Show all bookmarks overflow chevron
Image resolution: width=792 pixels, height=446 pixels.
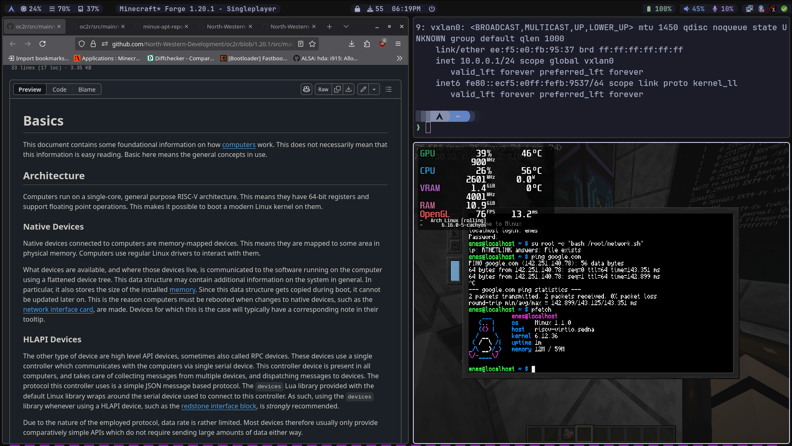pyautogui.click(x=399, y=58)
